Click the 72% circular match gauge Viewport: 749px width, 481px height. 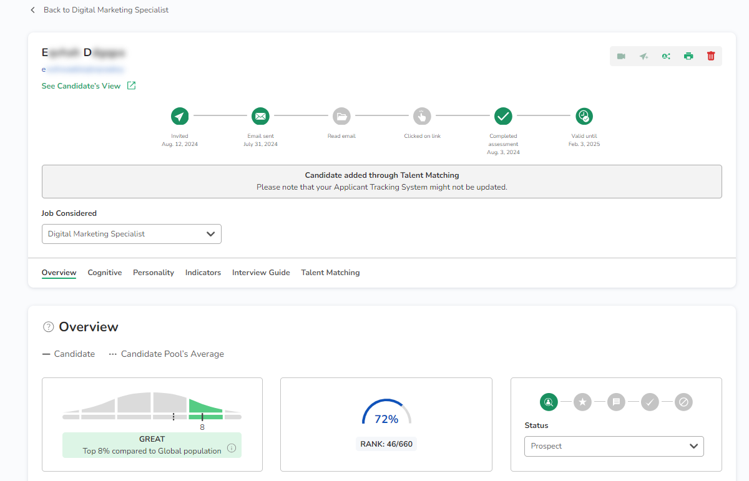pos(386,415)
